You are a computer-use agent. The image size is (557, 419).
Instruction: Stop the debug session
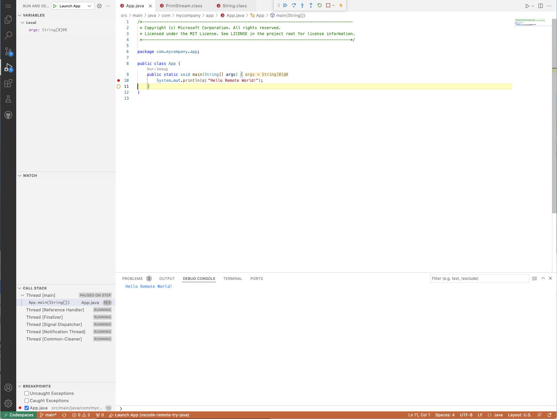point(328,5)
